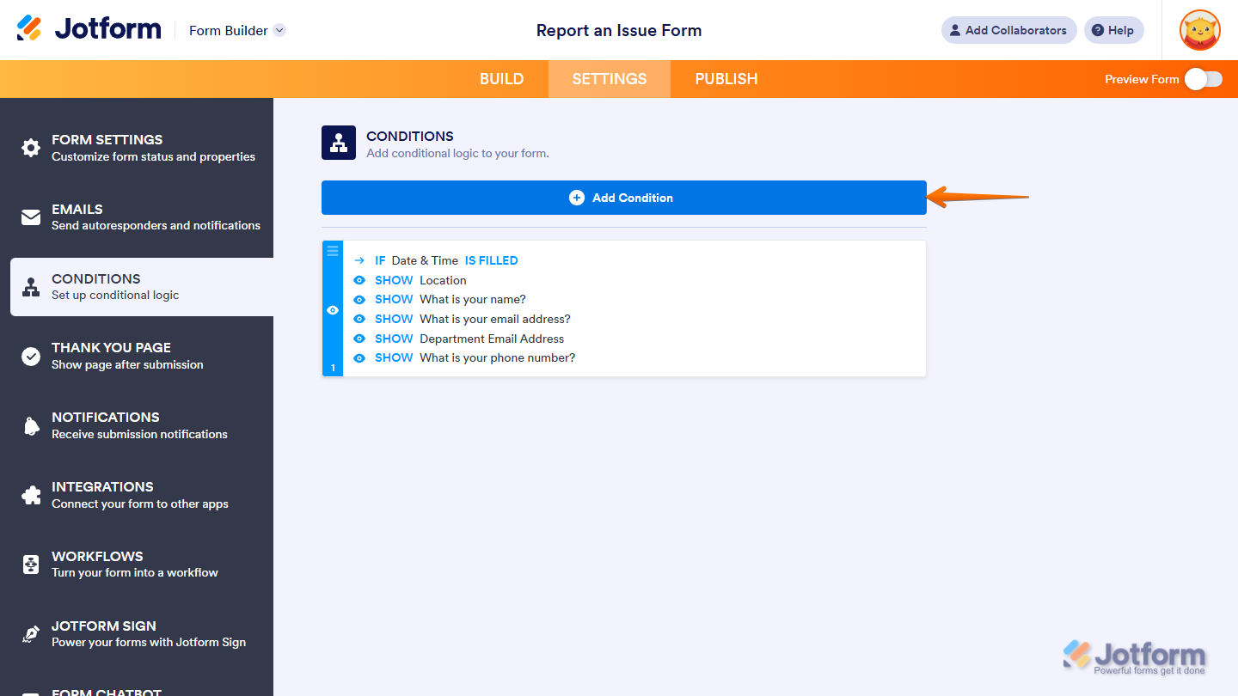Viewport: 1238px width, 696px height.
Task: Toggle visibility on the condition card's eye icon
Action: point(333,309)
